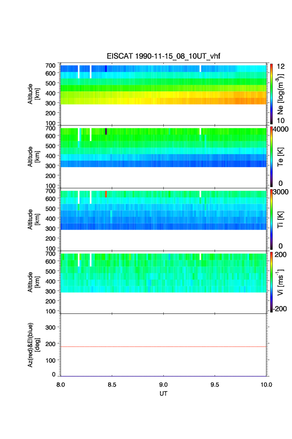
Task: Select the Altitude [km] label of Ne panel
Action: [x=33, y=94]
